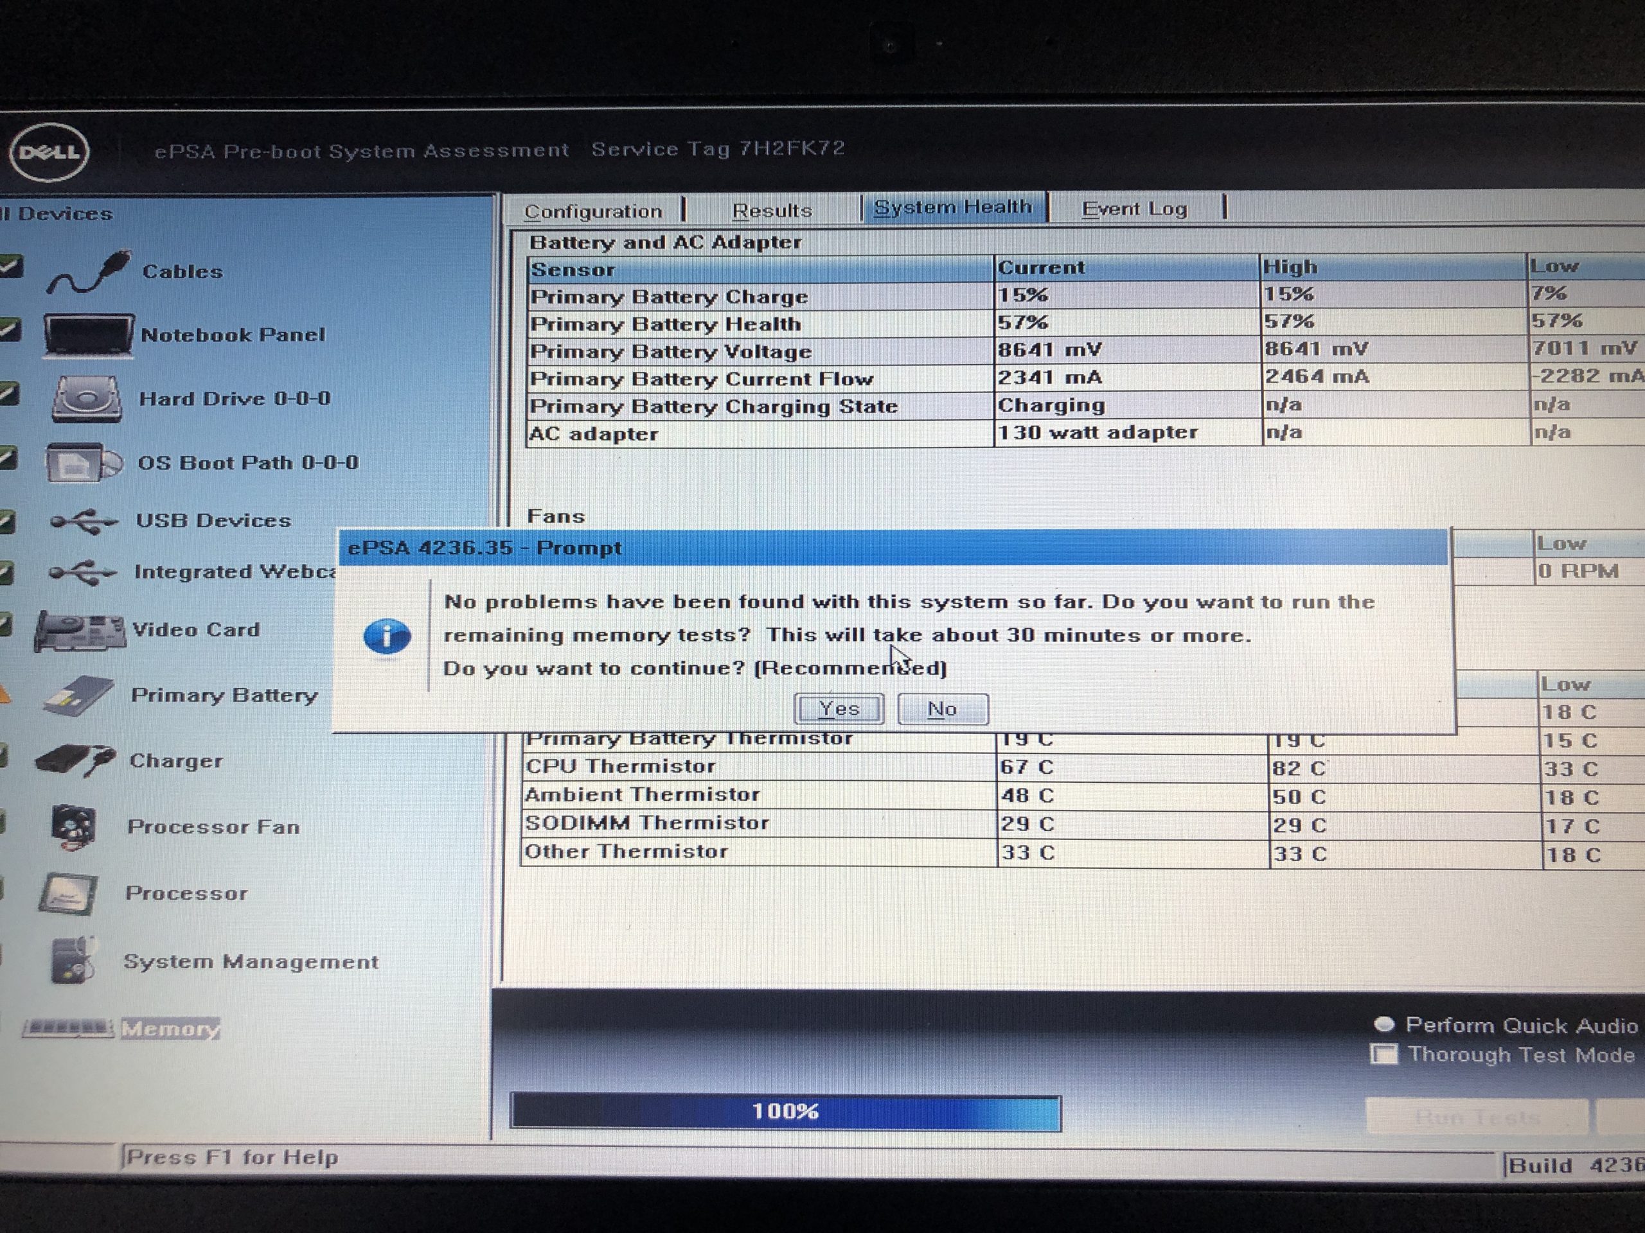Toggle the Cables checkbox

[10, 266]
